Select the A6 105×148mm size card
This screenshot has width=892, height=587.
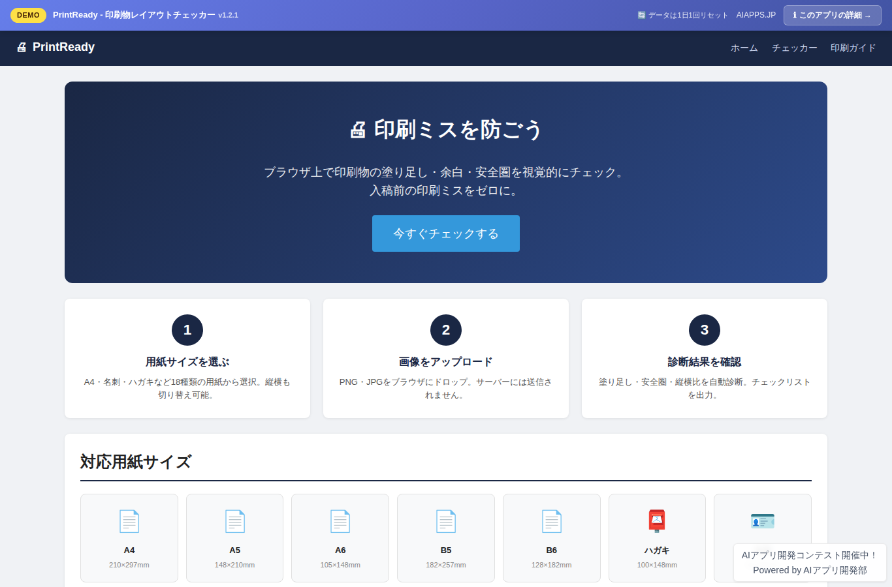click(x=340, y=538)
